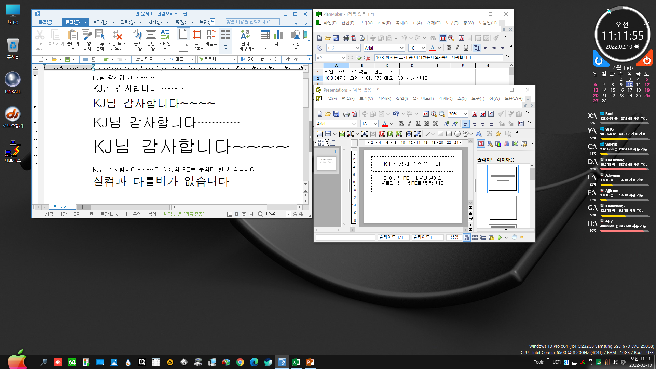Screen dimensions: 656x369
Task: Toggle Underline in Presentations format toolbar
Action: (418, 124)
